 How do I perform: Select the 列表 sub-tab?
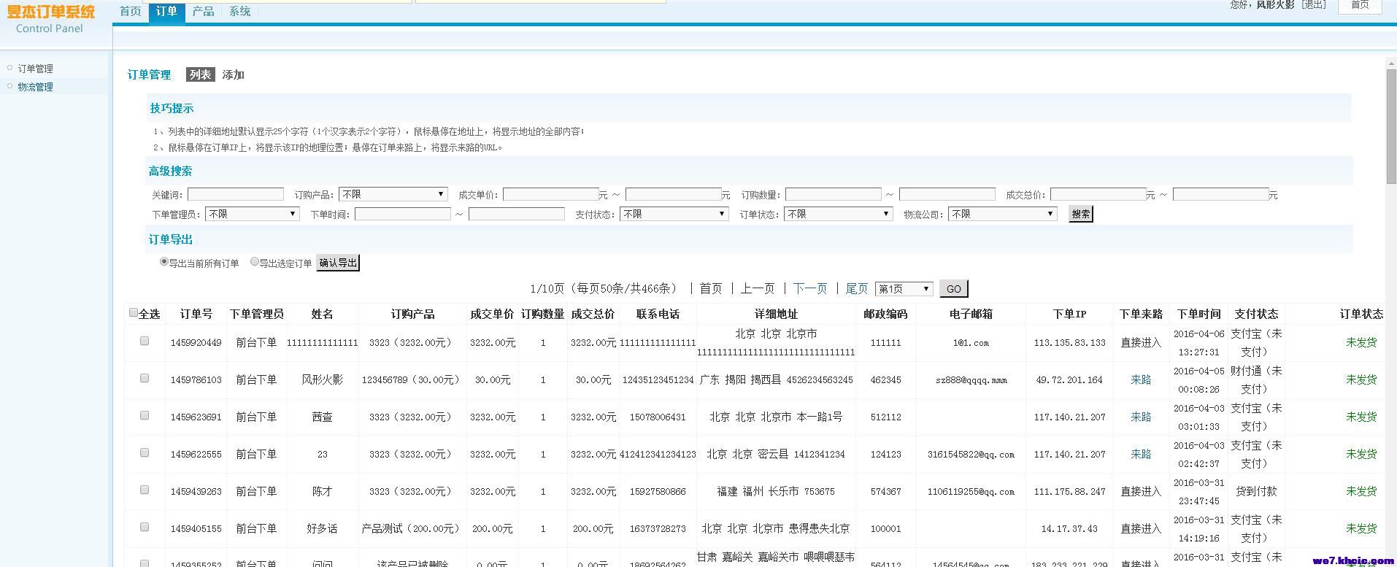click(x=200, y=74)
